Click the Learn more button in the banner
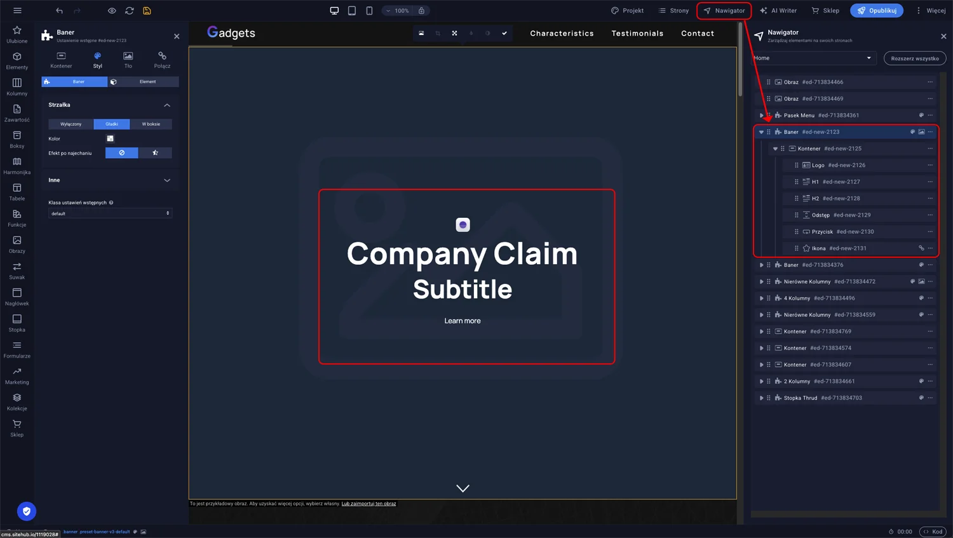 pos(463,321)
